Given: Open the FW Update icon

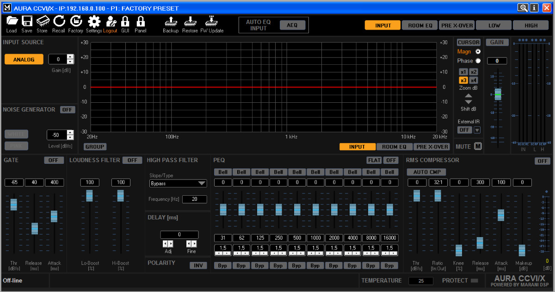Looking at the screenshot, I should (212, 21).
